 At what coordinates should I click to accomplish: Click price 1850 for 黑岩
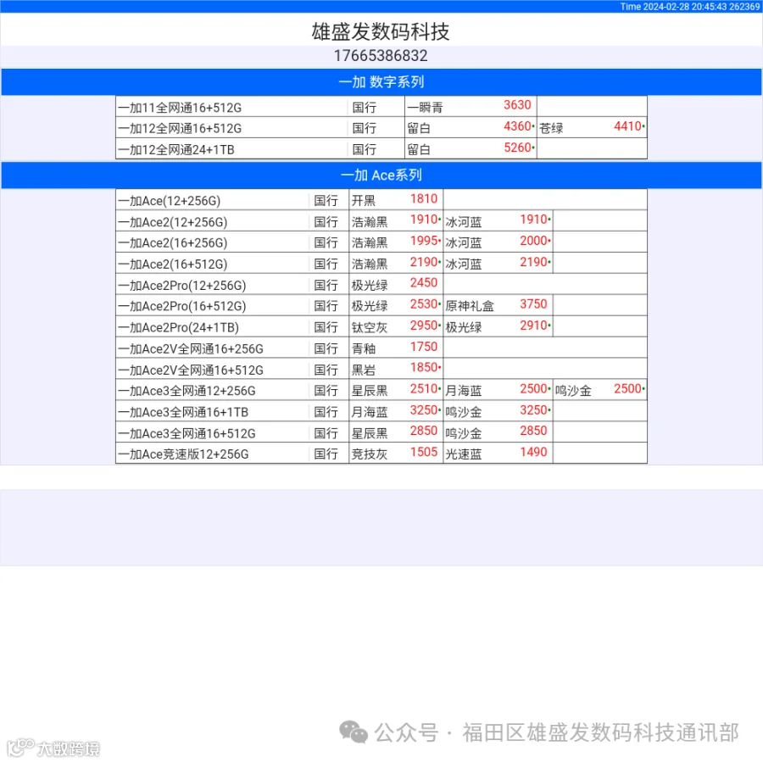point(424,368)
